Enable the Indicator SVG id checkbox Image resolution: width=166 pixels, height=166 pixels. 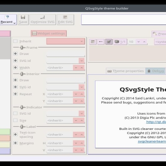(15, 113)
